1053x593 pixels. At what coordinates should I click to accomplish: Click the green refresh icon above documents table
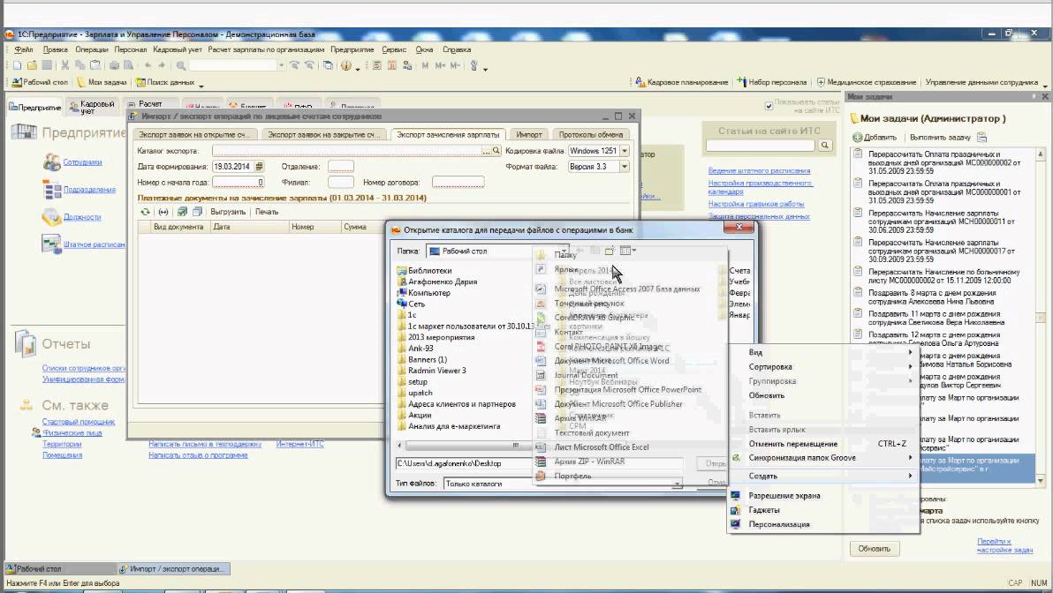coord(145,212)
